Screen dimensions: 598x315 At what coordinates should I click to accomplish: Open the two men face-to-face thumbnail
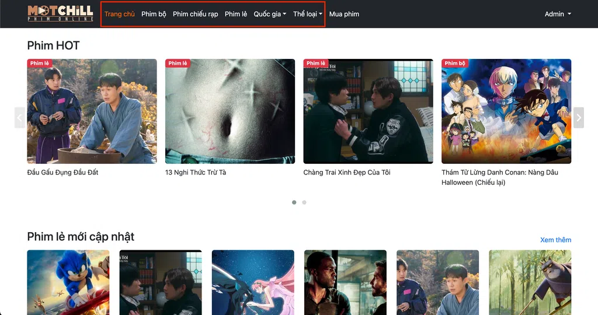[x=345, y=282]
